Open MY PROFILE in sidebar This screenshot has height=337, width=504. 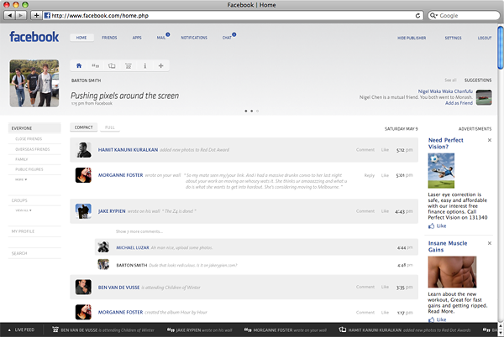(x=23, y=231)
